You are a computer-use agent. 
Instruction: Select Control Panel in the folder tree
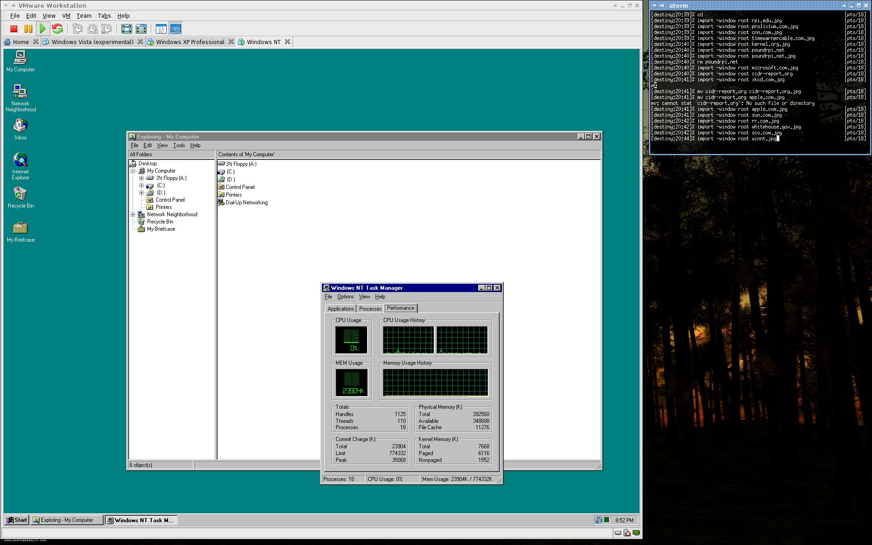pyautogui.click(x=170, y=200)
